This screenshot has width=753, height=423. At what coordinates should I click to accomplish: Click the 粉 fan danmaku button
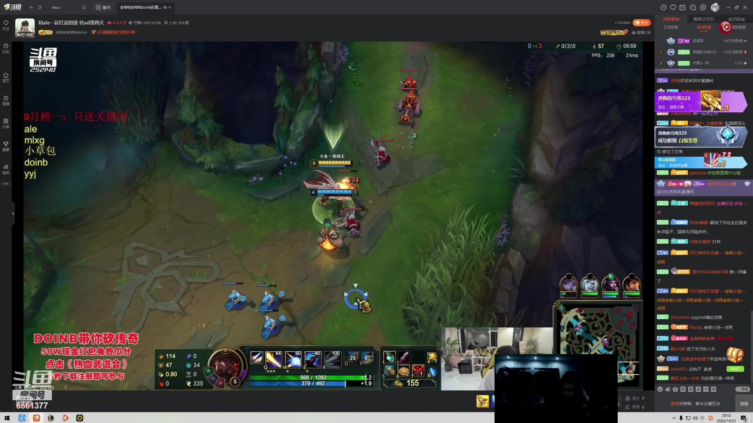click(x=683, y=389)
